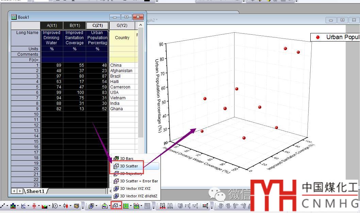Viewport: 360px width, 213px height.
Task: Choose 3D Scatter from the popup menu
Action: click(x=129, y=166)
